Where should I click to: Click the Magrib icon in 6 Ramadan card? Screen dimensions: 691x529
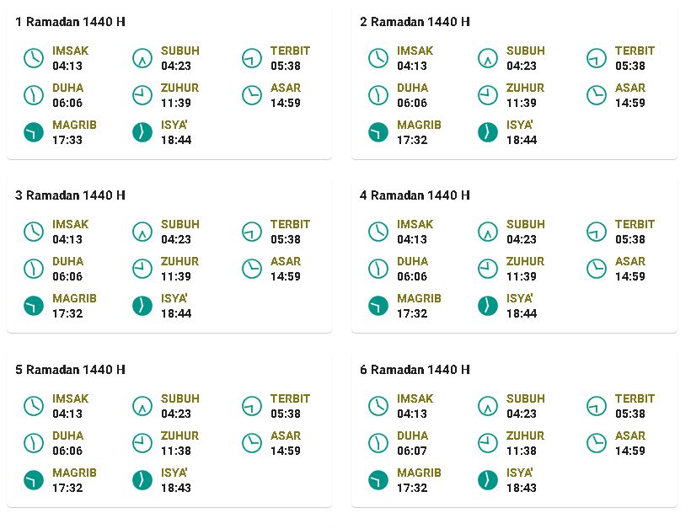(x=378, y=480)
